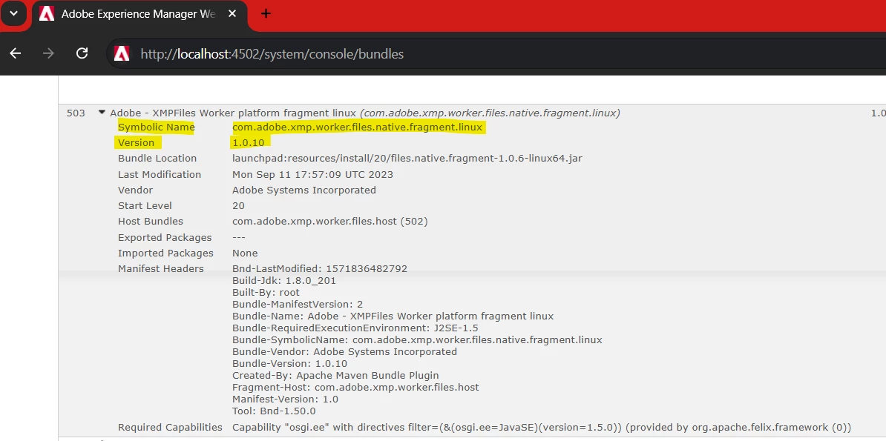Screen dimensions: 886x441
Task: Reload the current page
Action: pyautogui.click(x=82, y=53)
